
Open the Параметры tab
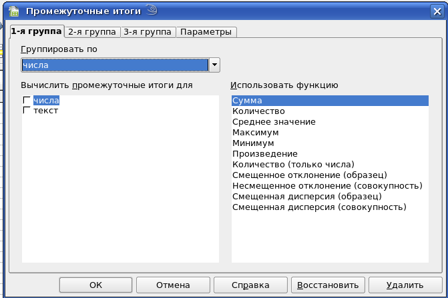(x=206, y=32)
